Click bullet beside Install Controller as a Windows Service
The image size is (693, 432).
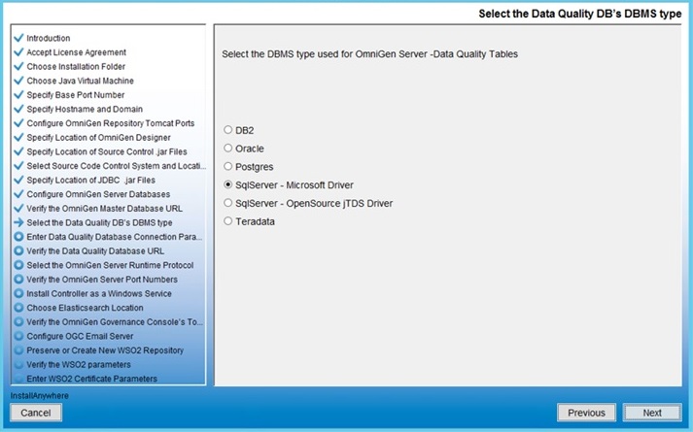click(18, 293)
